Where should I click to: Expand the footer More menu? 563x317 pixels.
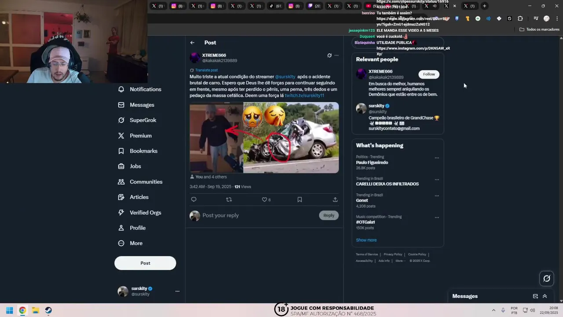tap(400, 261)
